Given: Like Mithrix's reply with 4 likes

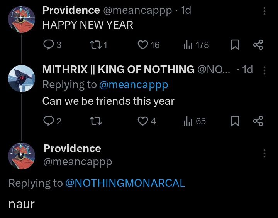Looking at the screenshot, I should point(147,121).
